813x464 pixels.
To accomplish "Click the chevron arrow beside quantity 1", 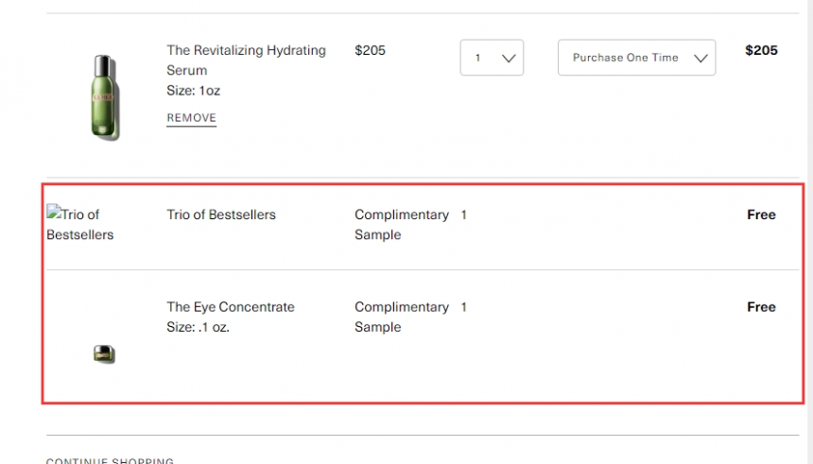I will (509, 58).
